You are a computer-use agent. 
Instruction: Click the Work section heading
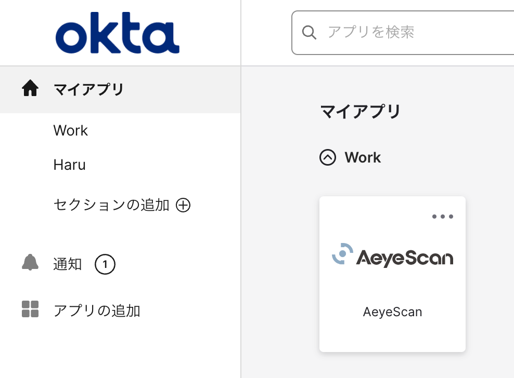tap(363, 157)
